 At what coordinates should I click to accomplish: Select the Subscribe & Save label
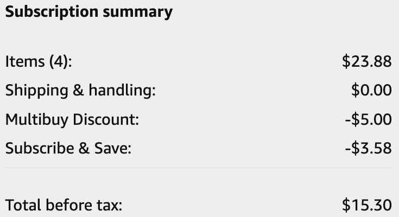tap(68, 148)
